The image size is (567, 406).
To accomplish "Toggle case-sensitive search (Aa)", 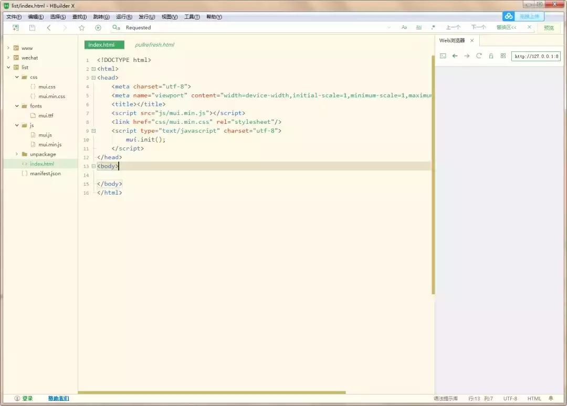I will [404, 28].
